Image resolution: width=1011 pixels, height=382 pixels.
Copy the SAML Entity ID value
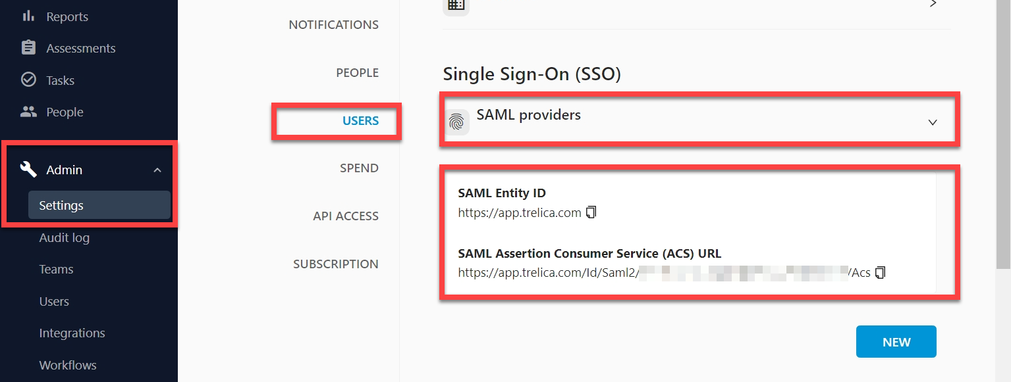pos(591,212)
